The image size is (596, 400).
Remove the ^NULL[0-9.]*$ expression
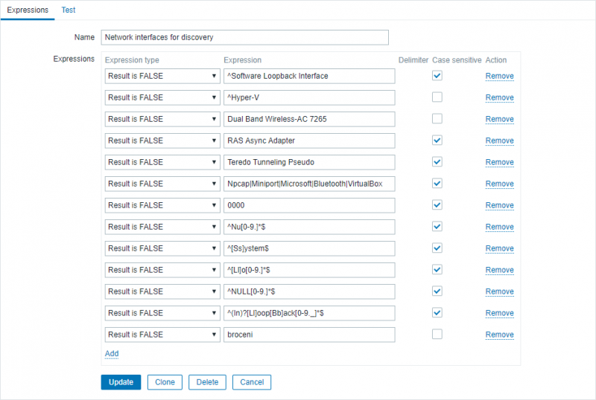pyautogui.click(x=499, y=291)
